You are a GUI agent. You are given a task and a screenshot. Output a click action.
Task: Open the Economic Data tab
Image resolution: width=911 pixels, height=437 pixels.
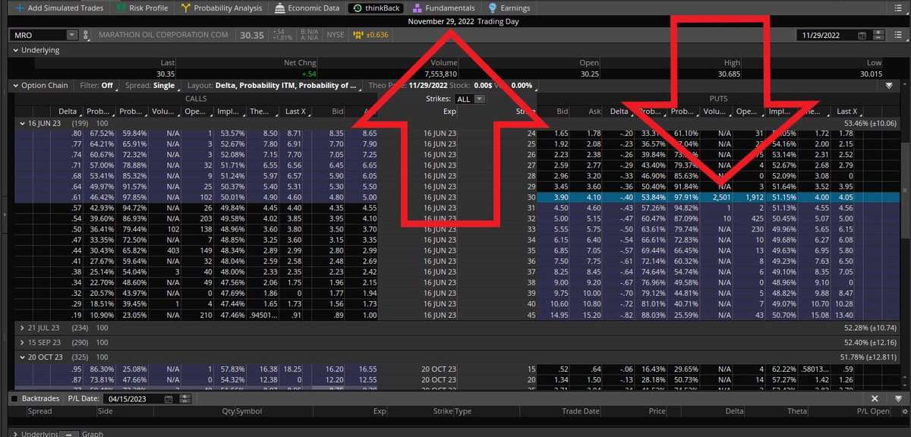click(307, 8)
